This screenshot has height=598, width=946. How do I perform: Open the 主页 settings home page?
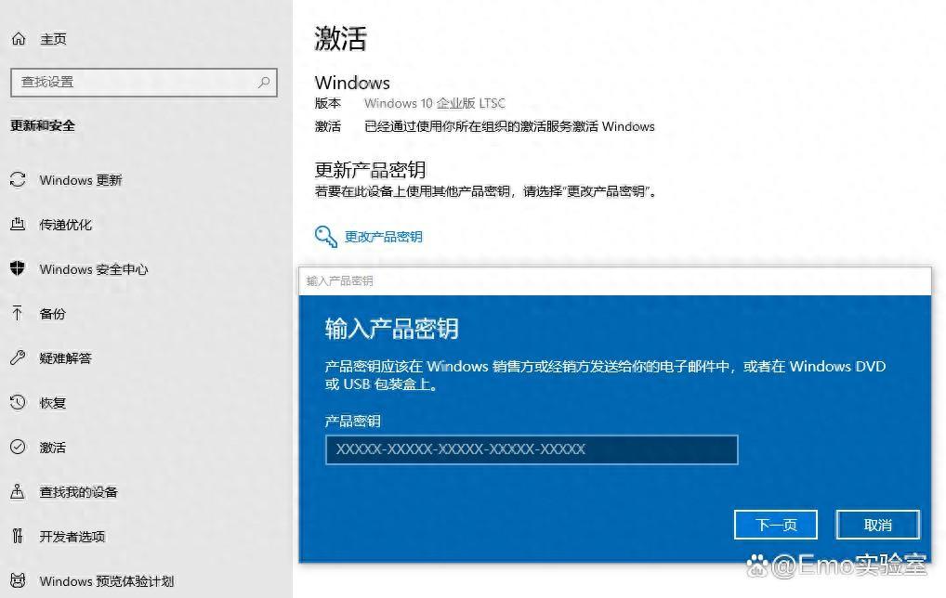53,39
